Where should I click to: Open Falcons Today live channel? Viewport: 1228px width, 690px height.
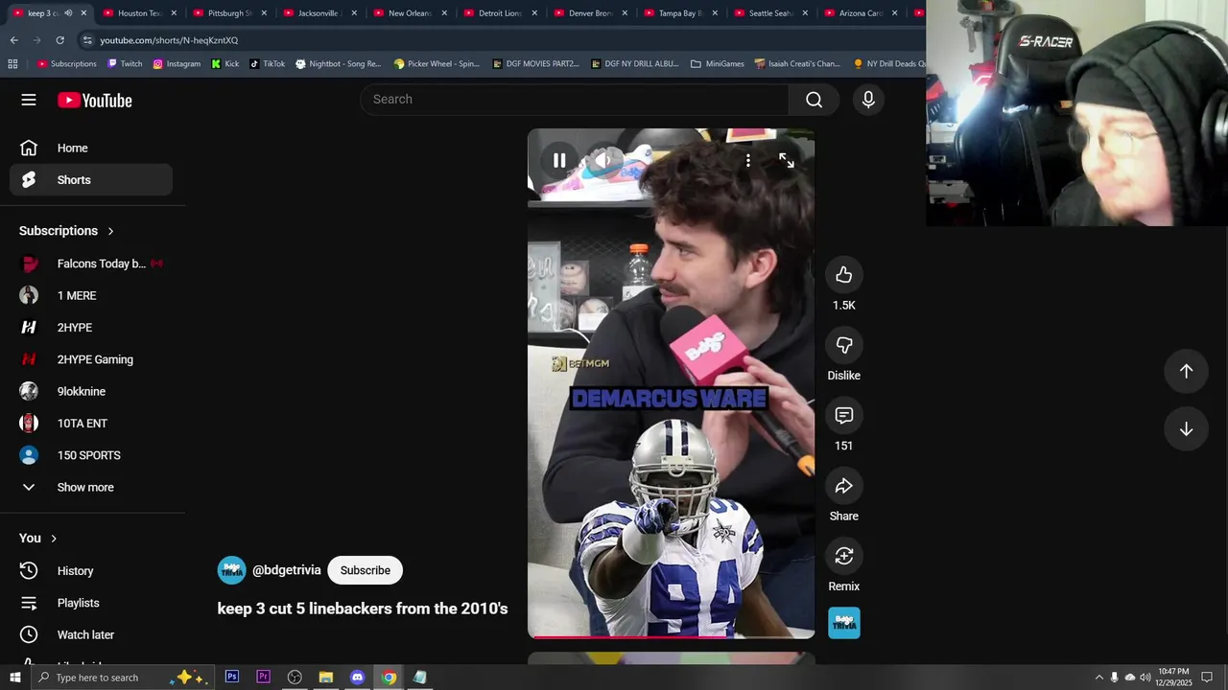[91, 264]
